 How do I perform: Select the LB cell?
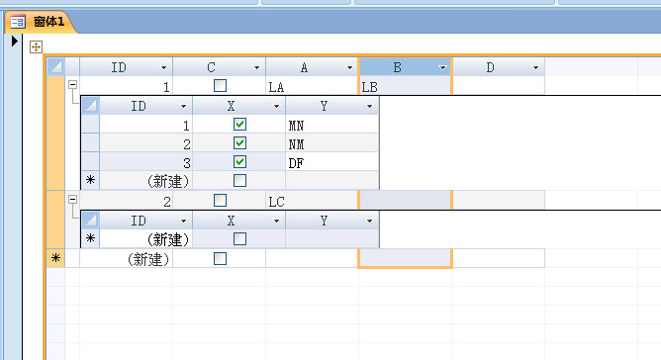405,86
